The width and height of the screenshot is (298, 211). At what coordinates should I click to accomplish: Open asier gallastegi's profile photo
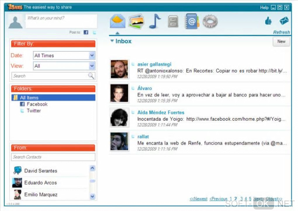pyautogui.click(x=119, y=69)
